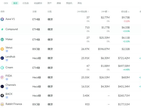Click the verified badge under FilDA

(7, 79)
